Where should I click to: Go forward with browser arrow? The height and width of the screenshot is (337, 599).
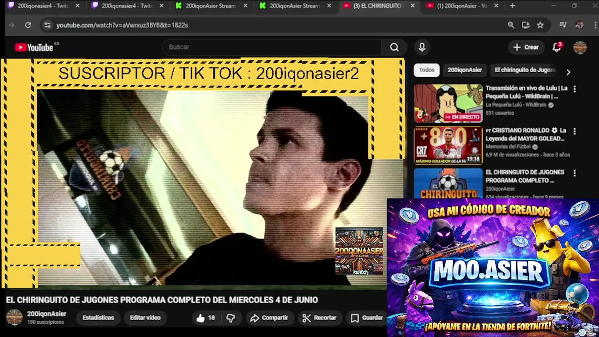pyautogui.click(x=12, y=25)
